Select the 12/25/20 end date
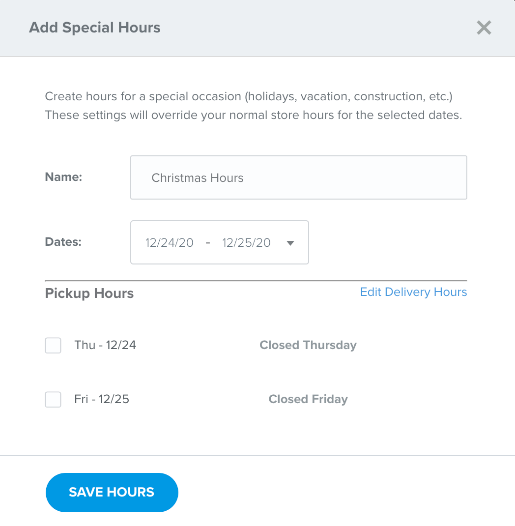Image resolution: width=515 pixels, height=526 pixels. point(246,242)
